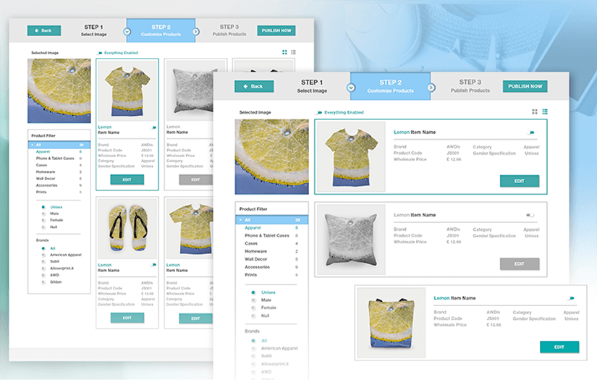Image resolution: width=597 pixels, height=380 pixels.
Task: Toggle Everything Enabled switch in the back window
Action: coord(100,53)
